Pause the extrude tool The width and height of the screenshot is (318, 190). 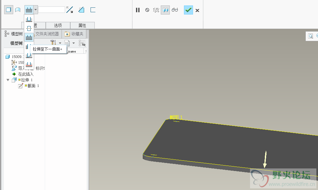pos(138,10)
